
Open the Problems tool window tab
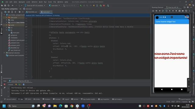(x=46, y=99)
